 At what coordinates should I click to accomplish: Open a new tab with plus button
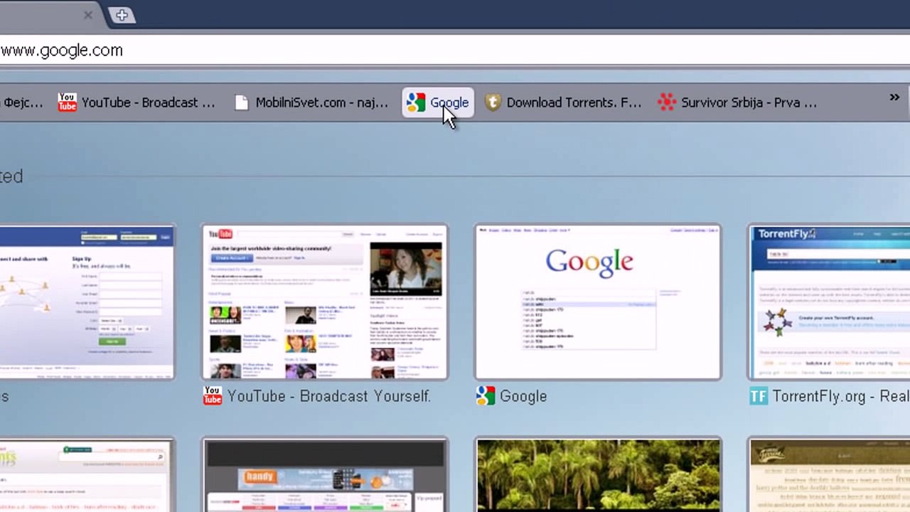[x=122, y=15]
